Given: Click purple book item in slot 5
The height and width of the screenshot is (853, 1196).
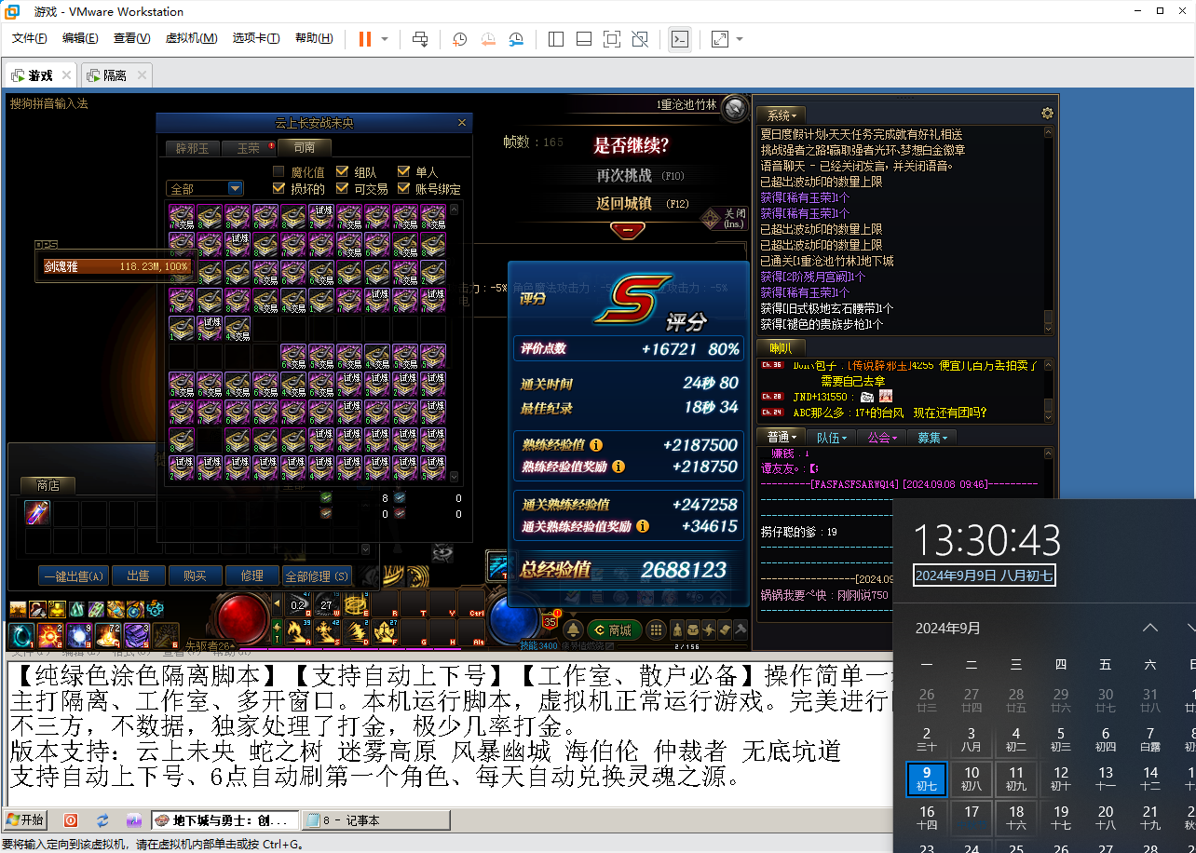Looking at the screenshot, I should click(x=137, y=636).
